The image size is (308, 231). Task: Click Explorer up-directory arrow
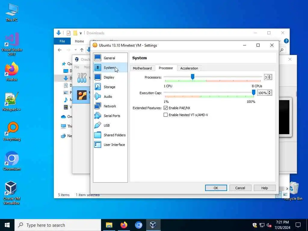82,50
